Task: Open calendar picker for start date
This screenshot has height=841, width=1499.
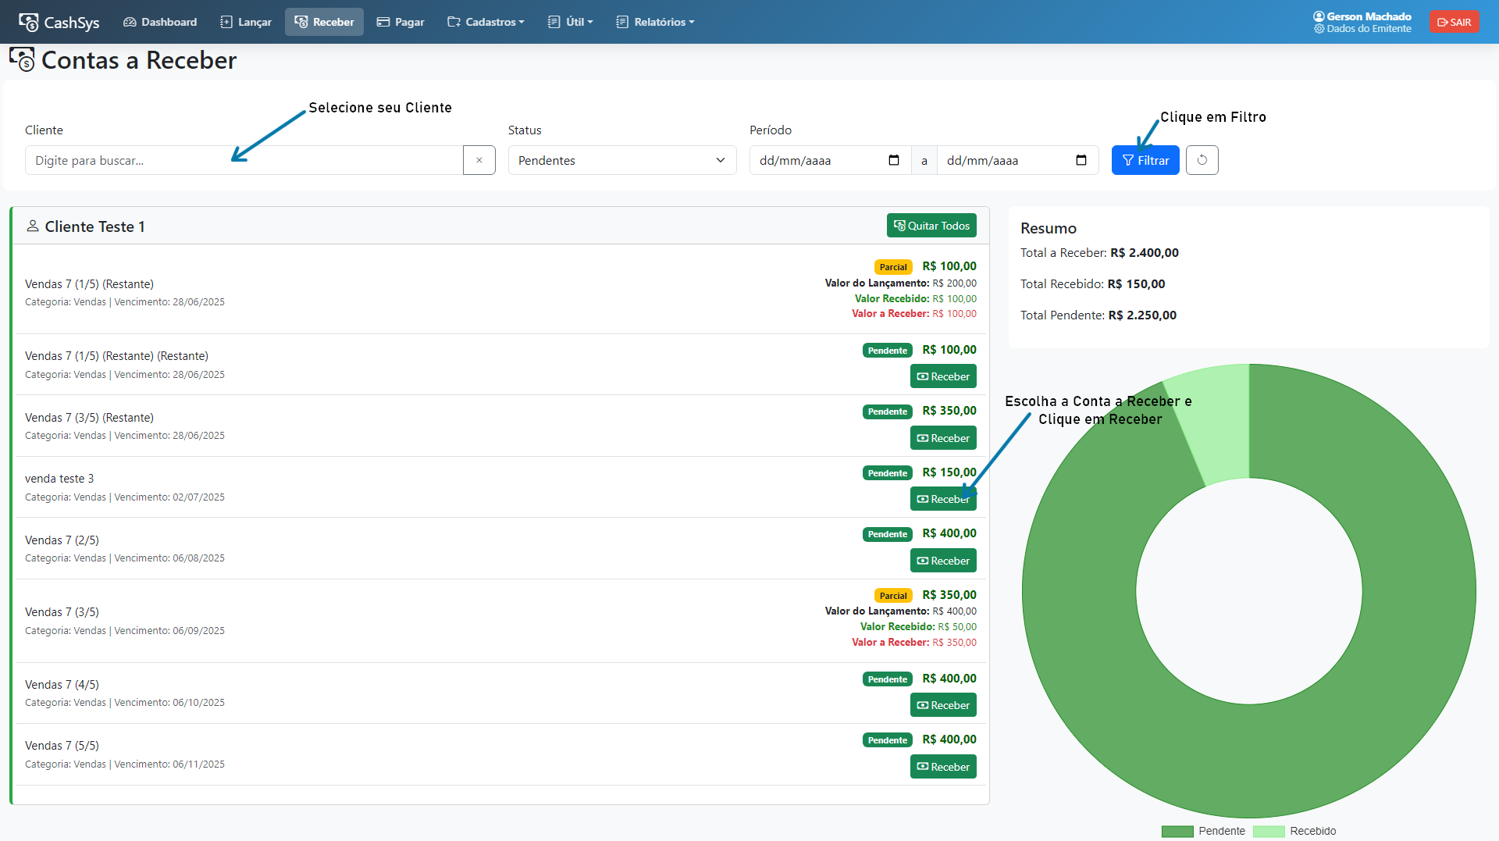Action: [894, 160]
